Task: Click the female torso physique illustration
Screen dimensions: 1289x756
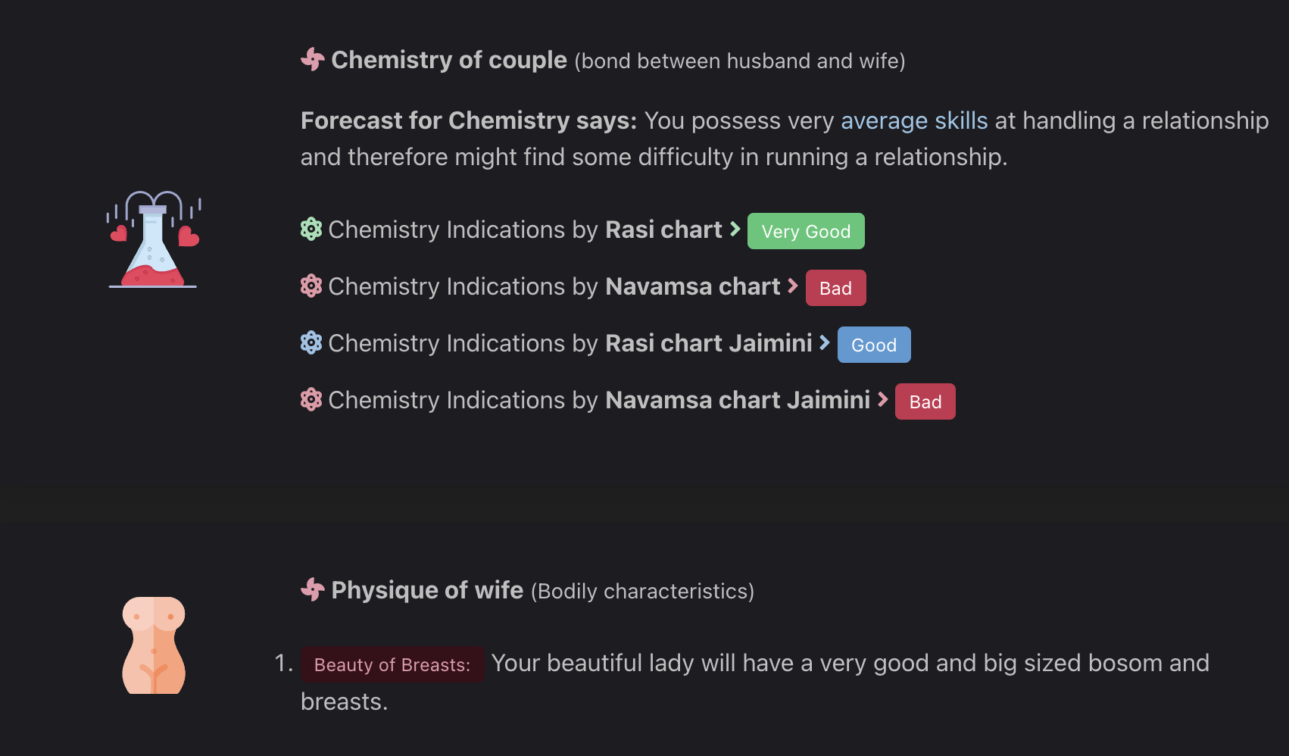Action: tap(154, 645)
